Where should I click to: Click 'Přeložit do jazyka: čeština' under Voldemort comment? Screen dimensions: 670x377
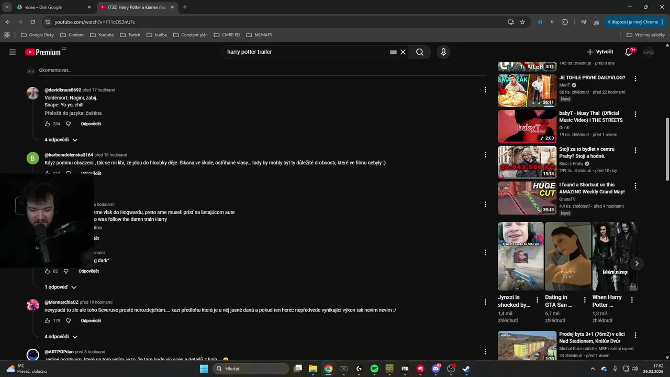[x=73, y=113]
